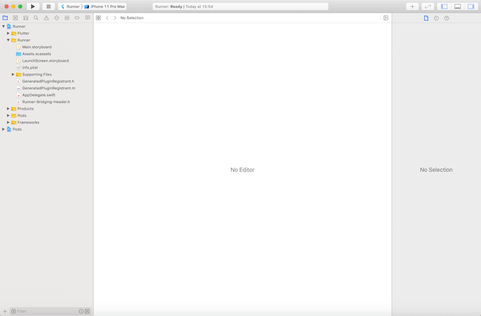Run the project with the Play button
481x316 pixels.
tap(33, 7)
